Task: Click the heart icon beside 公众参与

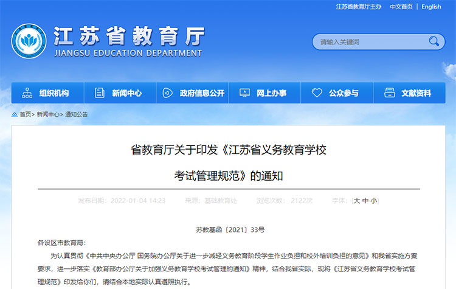Action: [x=317, y=93]
